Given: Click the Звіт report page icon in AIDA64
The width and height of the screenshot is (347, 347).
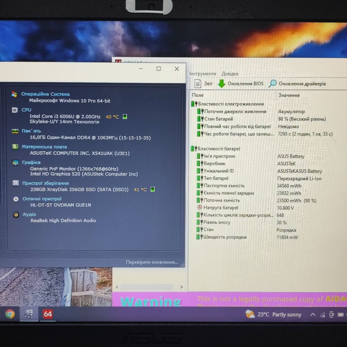Looking at the screenshot, I should click(x=198, y=83).
